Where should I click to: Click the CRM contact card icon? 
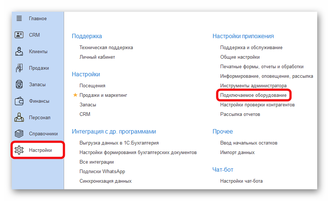point(19,35)
